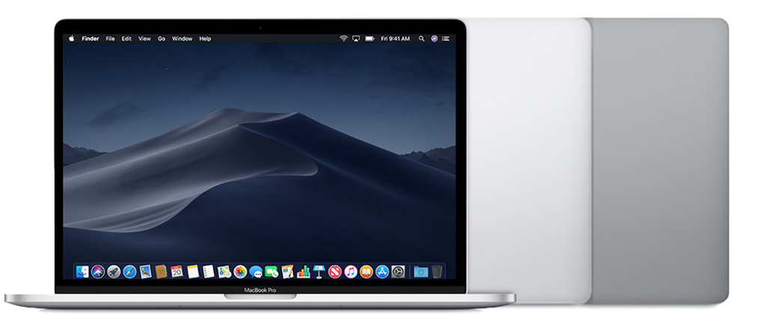The width and height of the screenshot is (766, 314).
Task: Open the Go menu
Action: click(162, 39)
